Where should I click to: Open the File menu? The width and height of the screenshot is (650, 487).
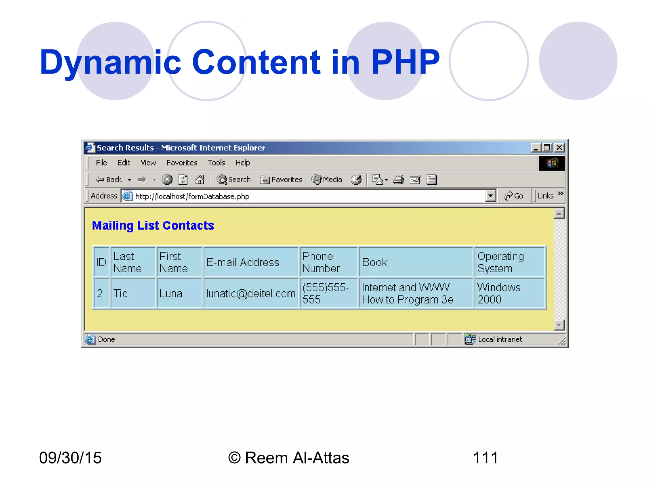pyautogui.click(x=101, y=163)
